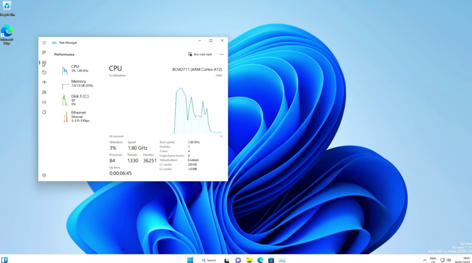The height and width of the screenshot is (263, 472).
Task: Open the Startup apps page icon
Action: 44,82
